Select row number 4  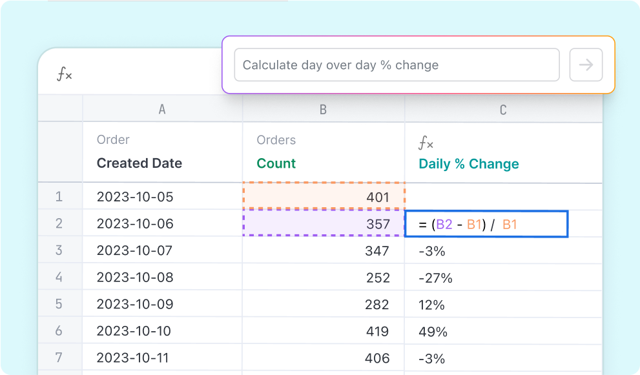(x=59, y=278)
